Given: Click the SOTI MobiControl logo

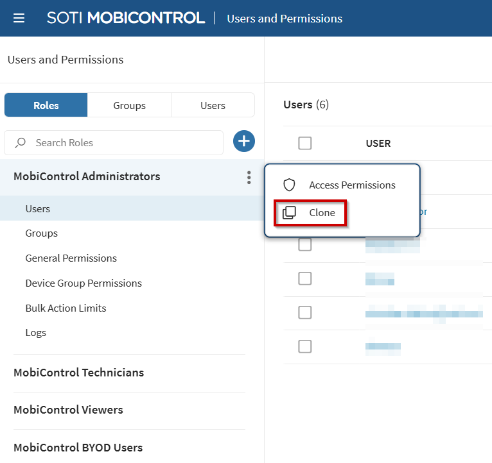Looking at the screenshot, I should (126, 18).
